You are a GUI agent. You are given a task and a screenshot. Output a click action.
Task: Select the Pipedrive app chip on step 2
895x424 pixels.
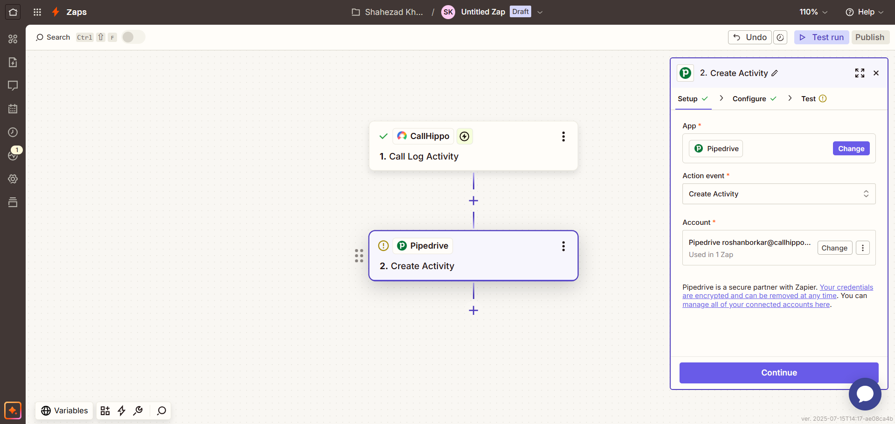click(x=423, y=246)
